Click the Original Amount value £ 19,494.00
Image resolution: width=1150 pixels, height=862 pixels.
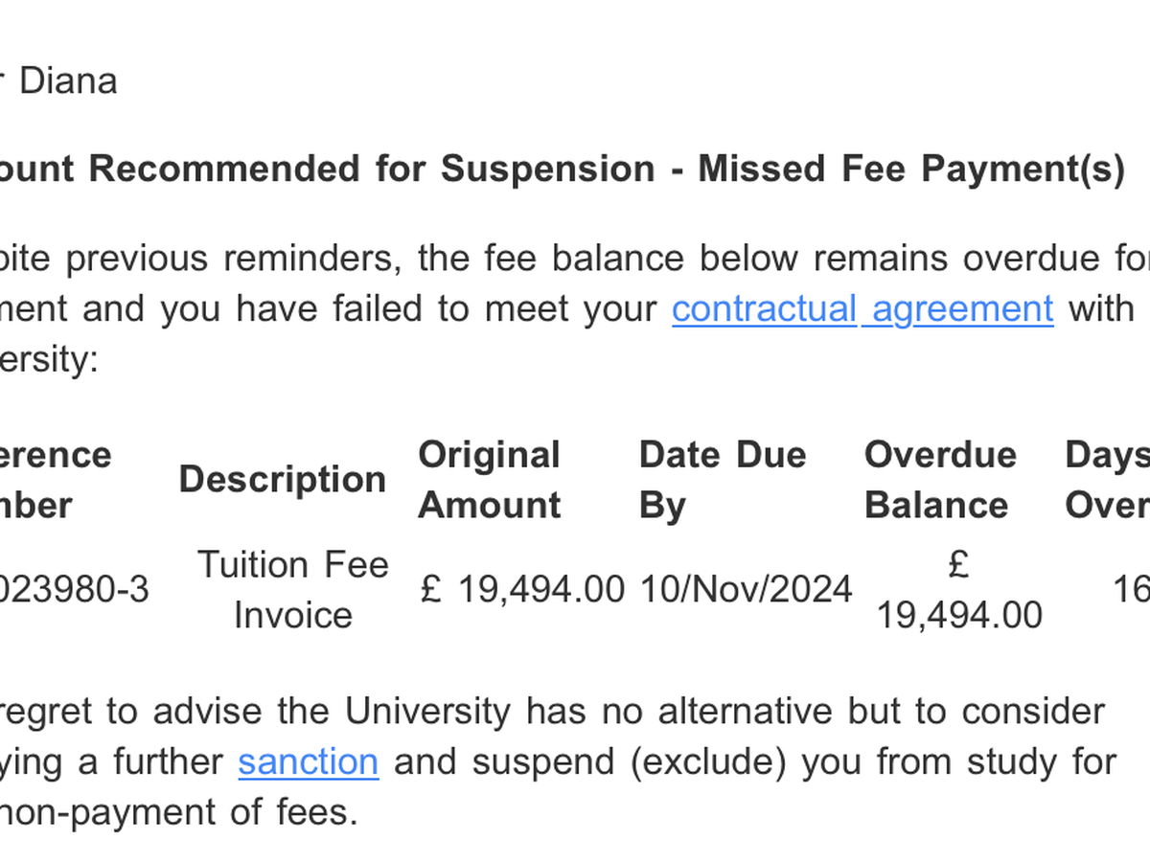tap(522, 589)
